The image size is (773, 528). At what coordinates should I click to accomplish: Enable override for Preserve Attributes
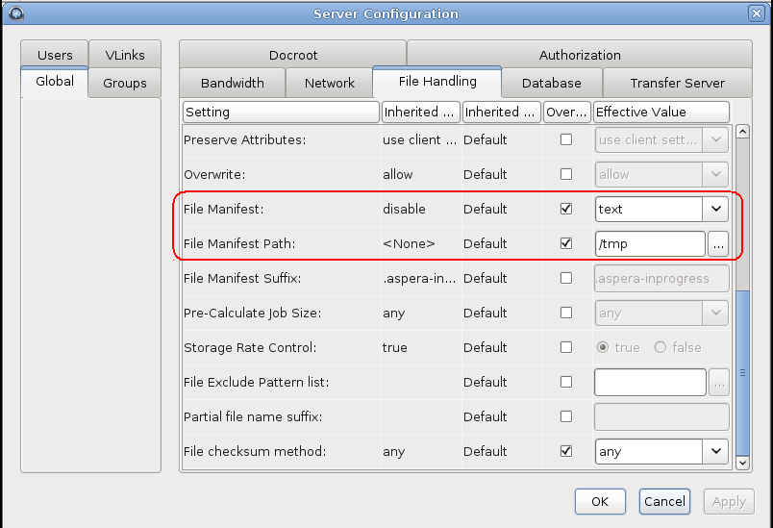(x=566, y=139)
